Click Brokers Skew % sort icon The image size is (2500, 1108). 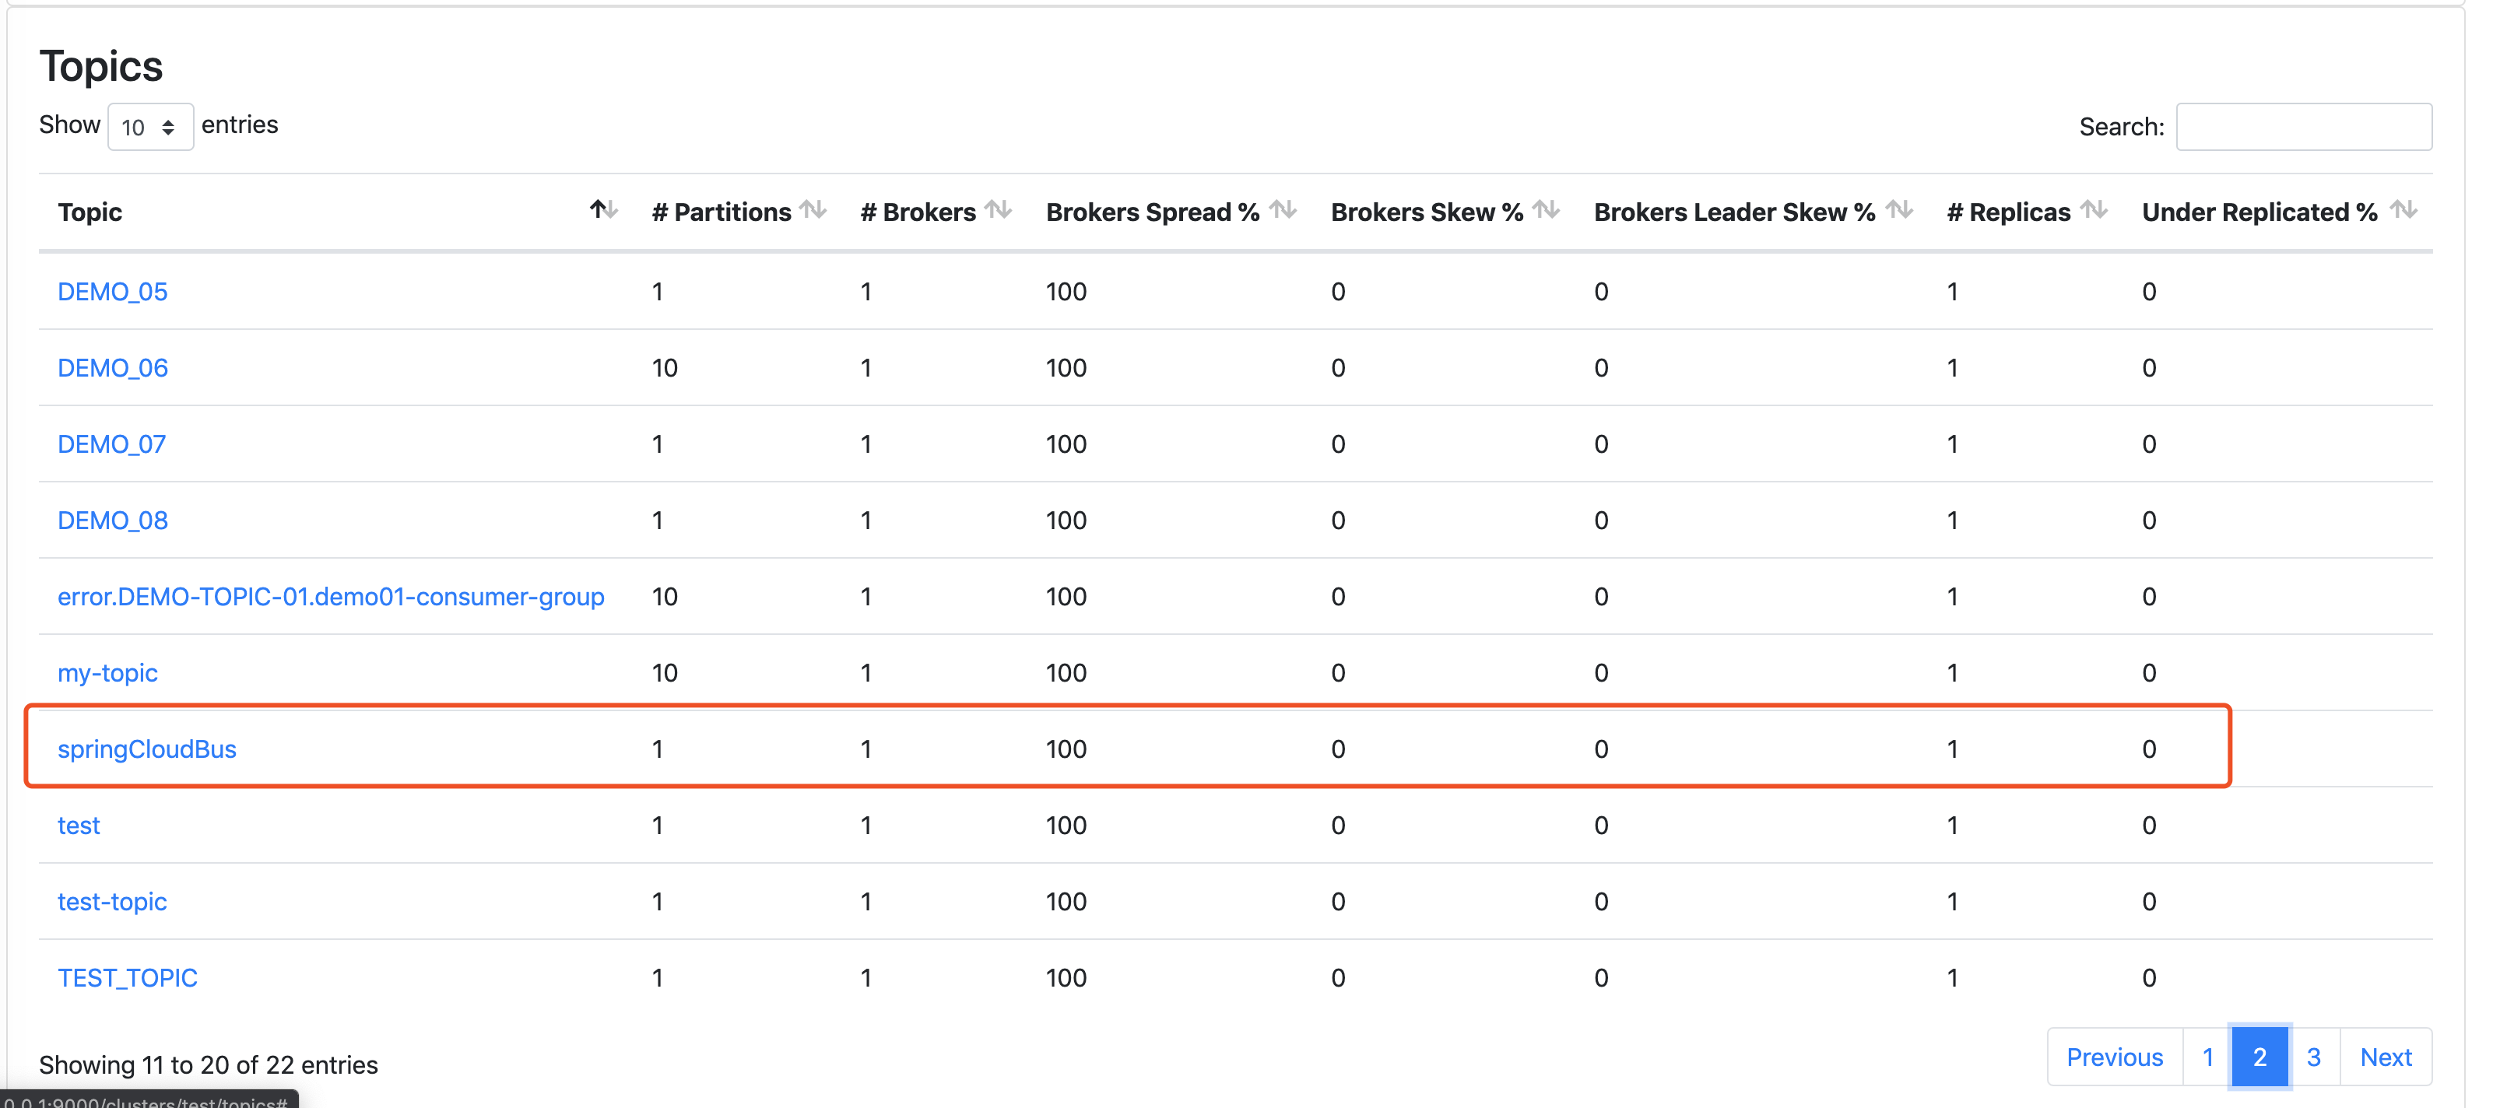1546,209
